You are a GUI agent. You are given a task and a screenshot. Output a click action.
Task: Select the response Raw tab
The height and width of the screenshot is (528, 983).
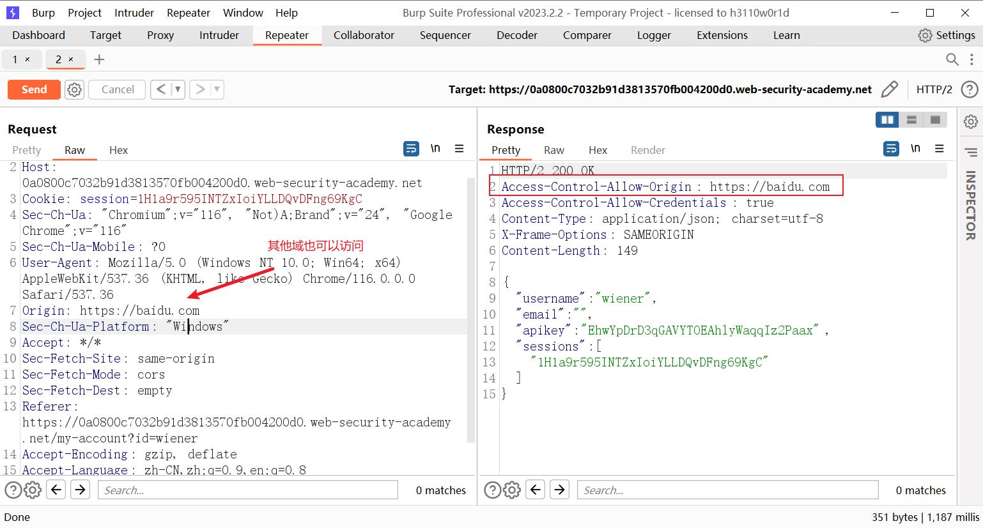[554, 150]
